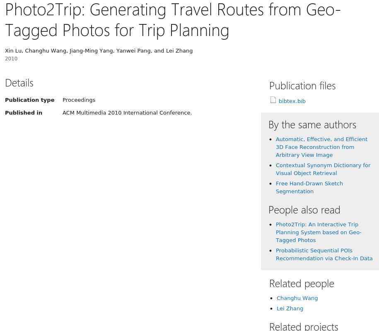379x331 pixels.
Task: Click the Proceedings publication type value
Action: coord(79,100)
